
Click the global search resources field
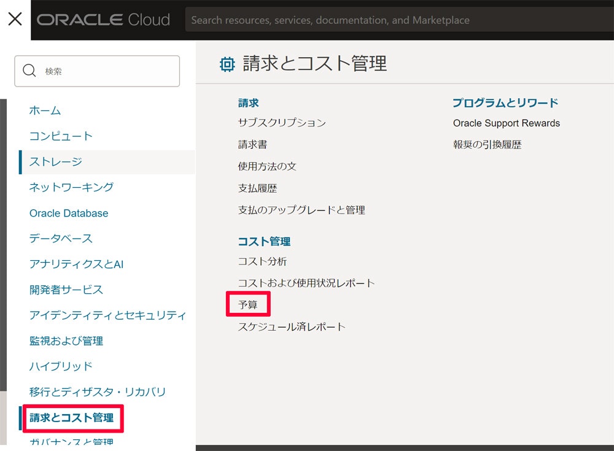coord(400,20)
